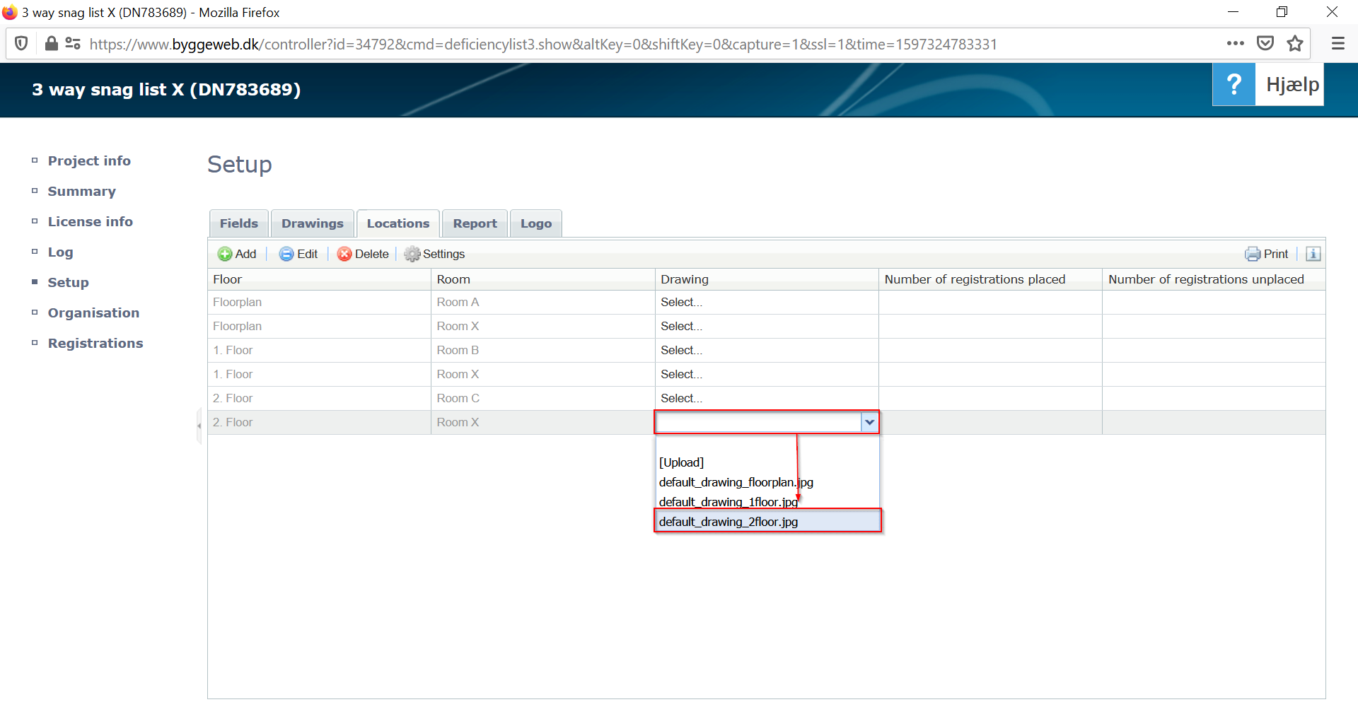
Task: Click the padlock site security icon
Action: click(x=51, y=44)
